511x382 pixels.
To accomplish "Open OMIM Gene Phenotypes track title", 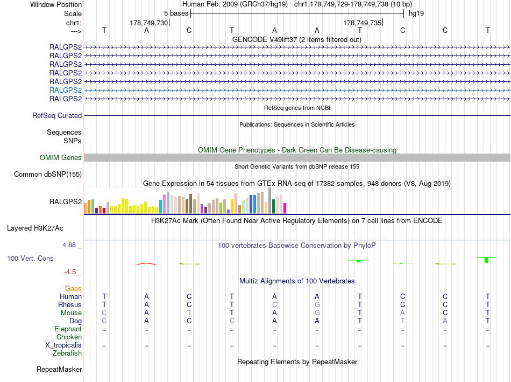I will 297,150.
